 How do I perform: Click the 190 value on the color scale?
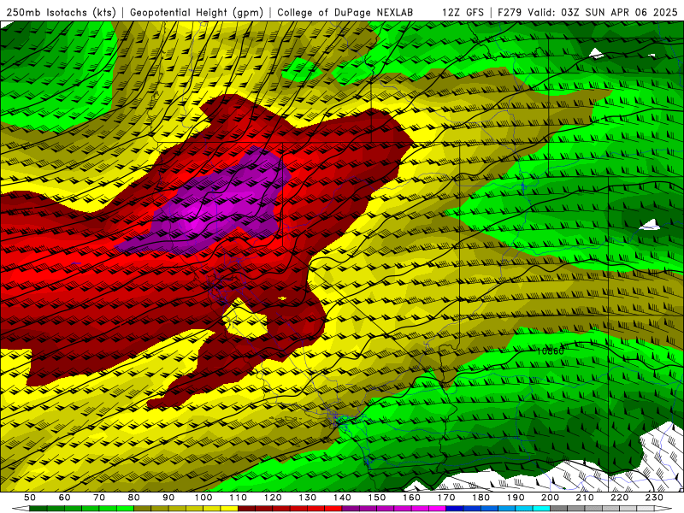(x=516, y=498)
